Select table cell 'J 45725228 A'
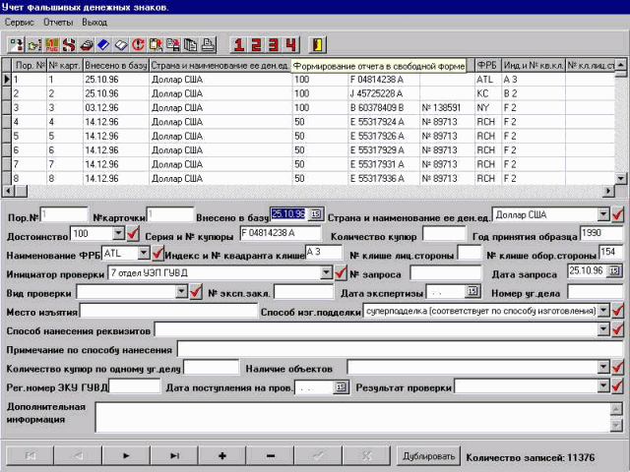Screen dimensions: 630x472 click(384, 93)
